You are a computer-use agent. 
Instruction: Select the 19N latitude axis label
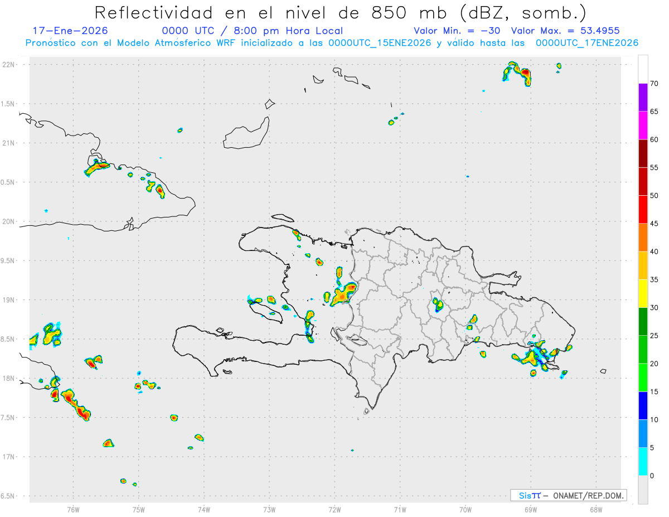point(9,300)
